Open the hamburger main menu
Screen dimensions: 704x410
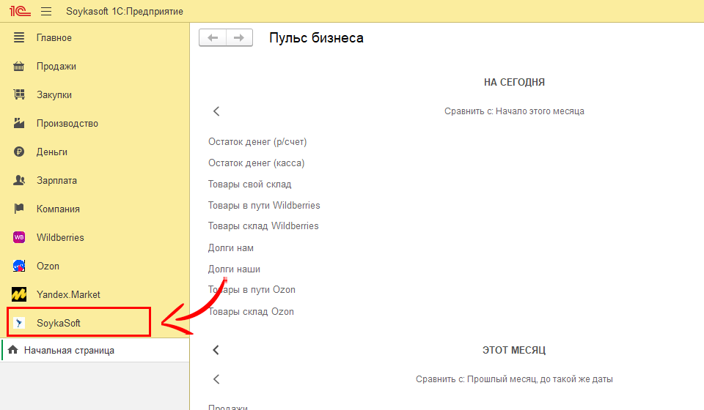point(46,12)
